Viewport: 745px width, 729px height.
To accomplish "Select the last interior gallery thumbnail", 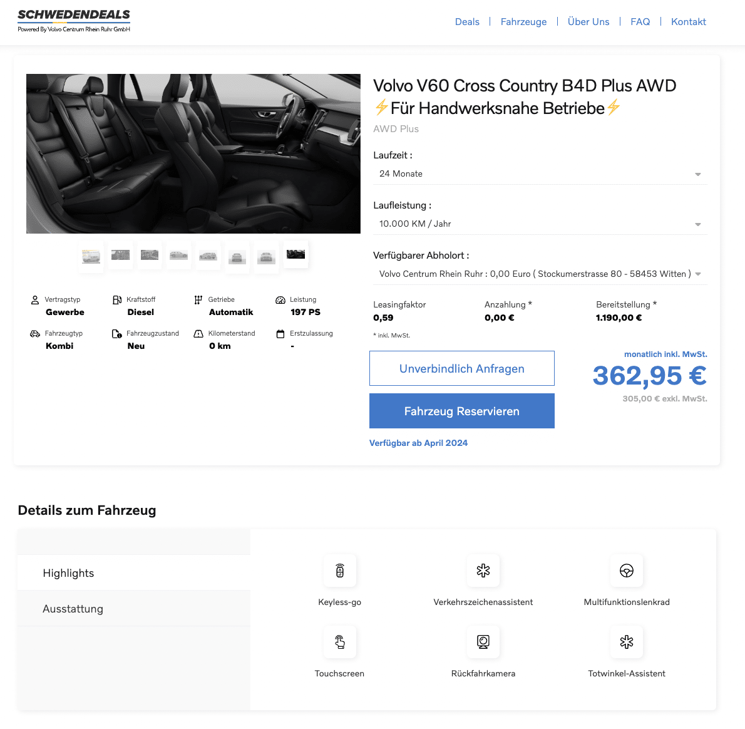I will click(295, 254).
